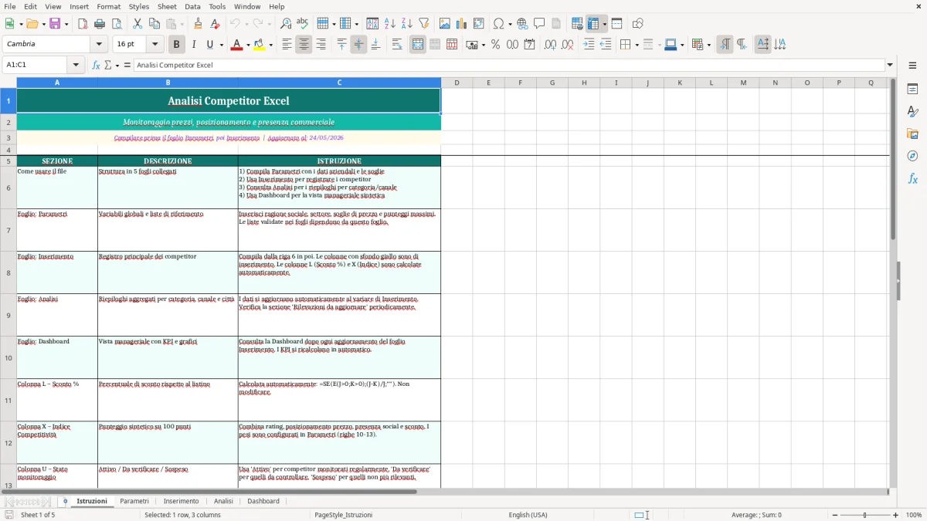Select row 8 header
Image resolution: width=927 pixels, height=521 pixels.
tap(8, 272)
